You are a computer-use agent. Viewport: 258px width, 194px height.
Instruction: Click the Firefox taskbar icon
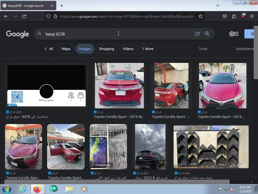click(x=37, y=189)
